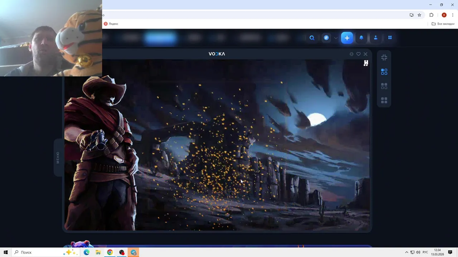Switch the РУС keyboard language indicator
Image resolution: width=458 pixels, height=257 pixels.
tap(425, 252)
